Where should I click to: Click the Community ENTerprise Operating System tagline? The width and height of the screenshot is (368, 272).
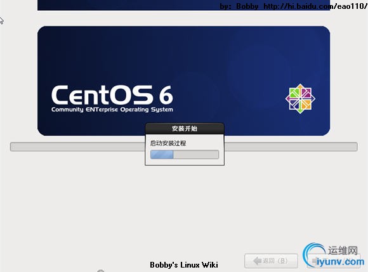coord(112,110)
